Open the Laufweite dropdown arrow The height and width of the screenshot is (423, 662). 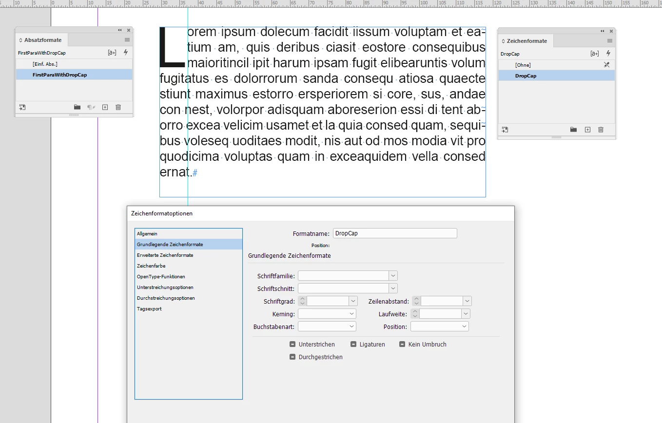coord(466,314)
